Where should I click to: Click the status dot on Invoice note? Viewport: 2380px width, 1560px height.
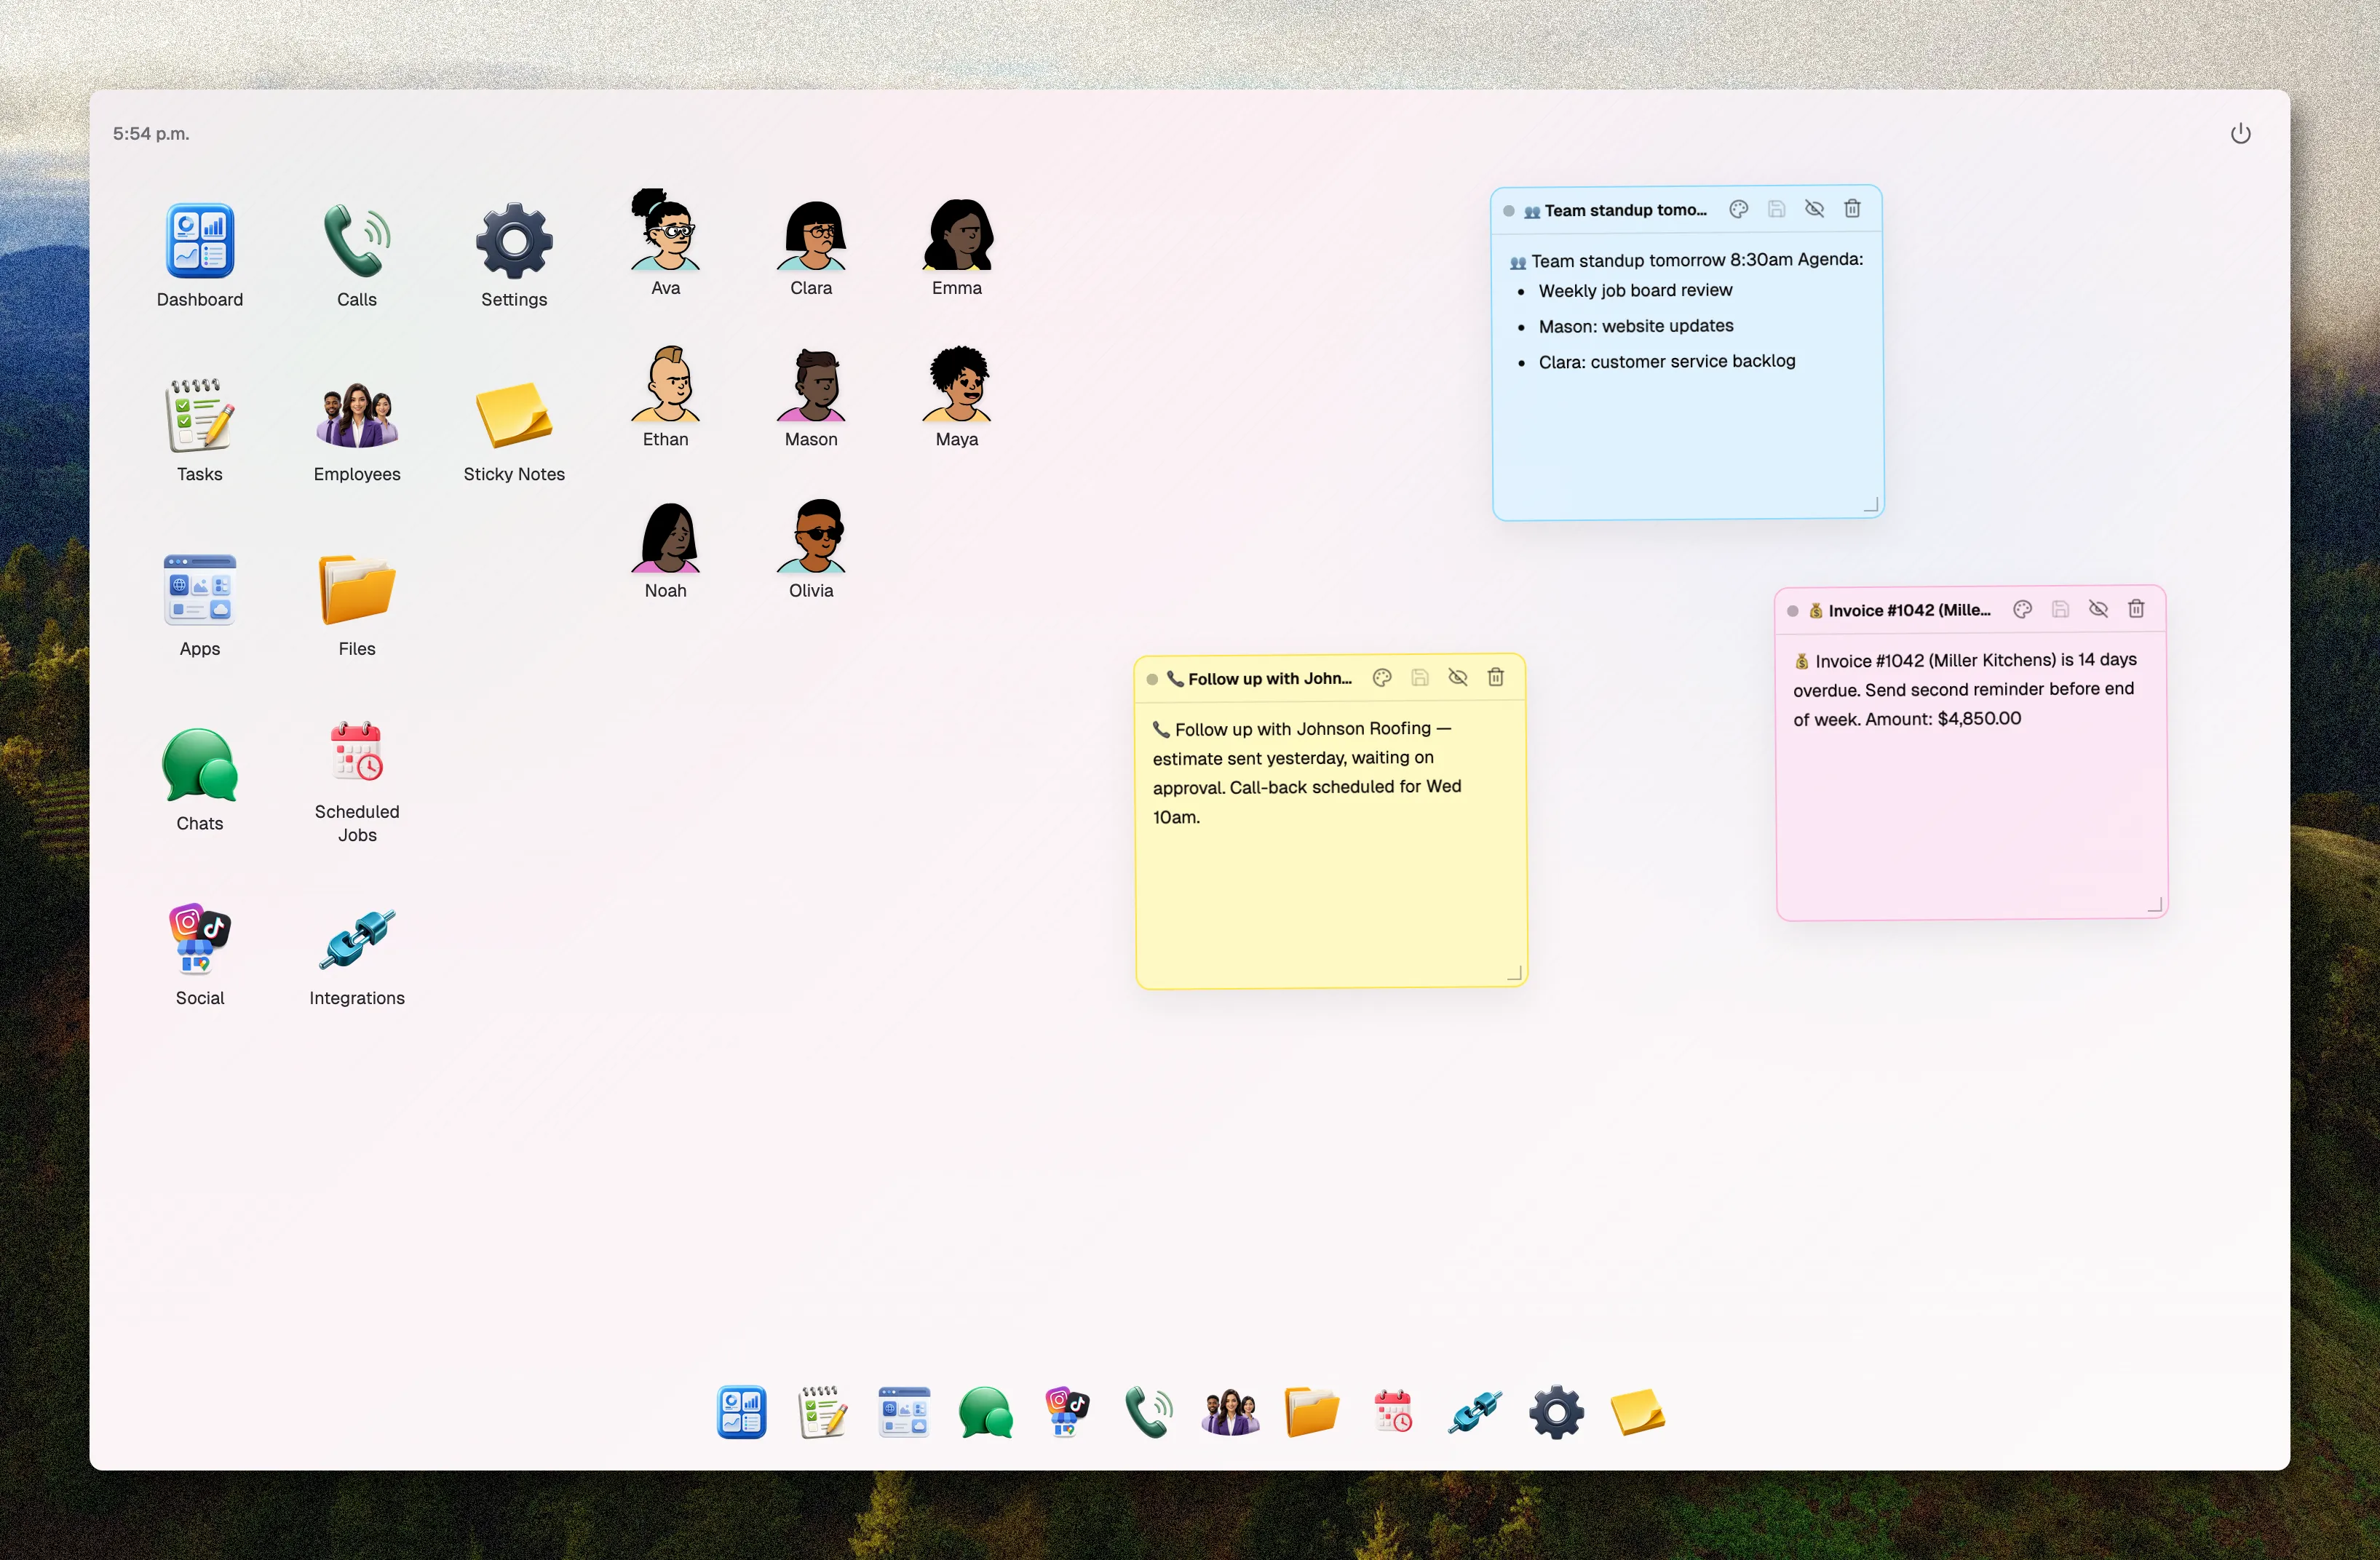pyautogui.click(x=1793, y=611)
